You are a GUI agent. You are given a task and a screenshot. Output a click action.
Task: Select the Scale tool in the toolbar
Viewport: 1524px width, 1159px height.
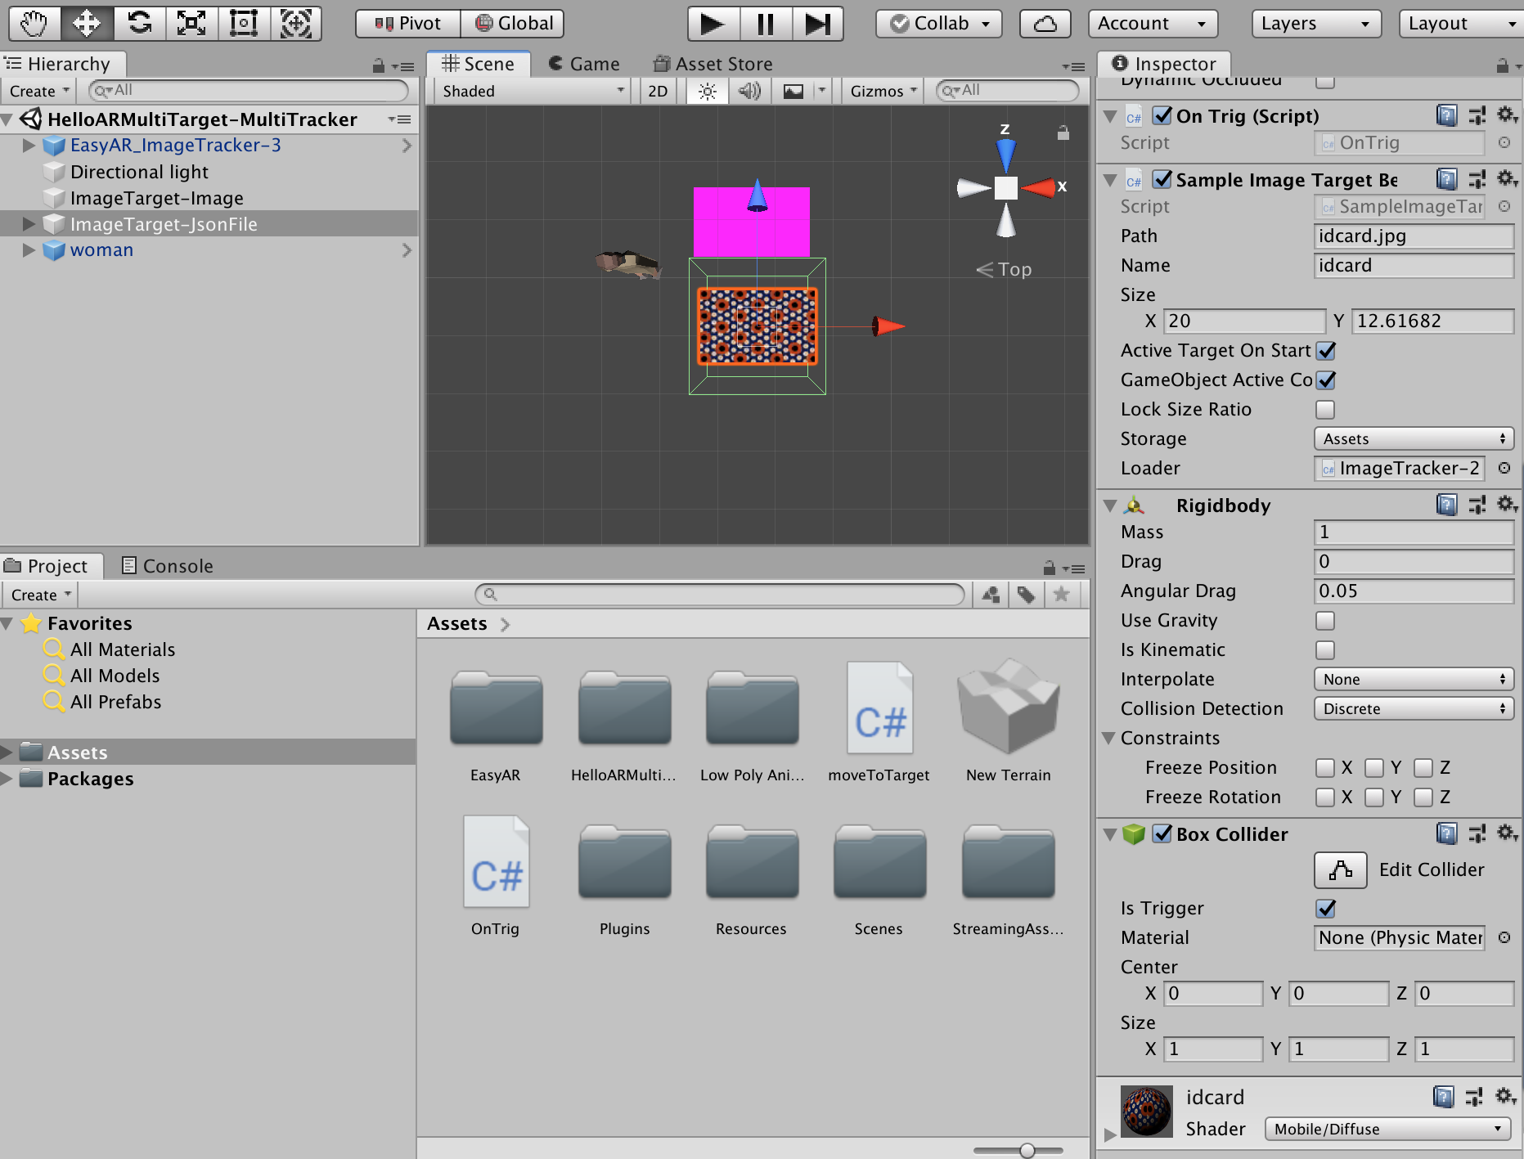191,23
